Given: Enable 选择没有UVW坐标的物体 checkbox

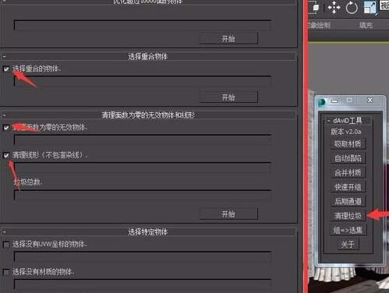Looking at the screenshot, I should [x=6, y=245].
